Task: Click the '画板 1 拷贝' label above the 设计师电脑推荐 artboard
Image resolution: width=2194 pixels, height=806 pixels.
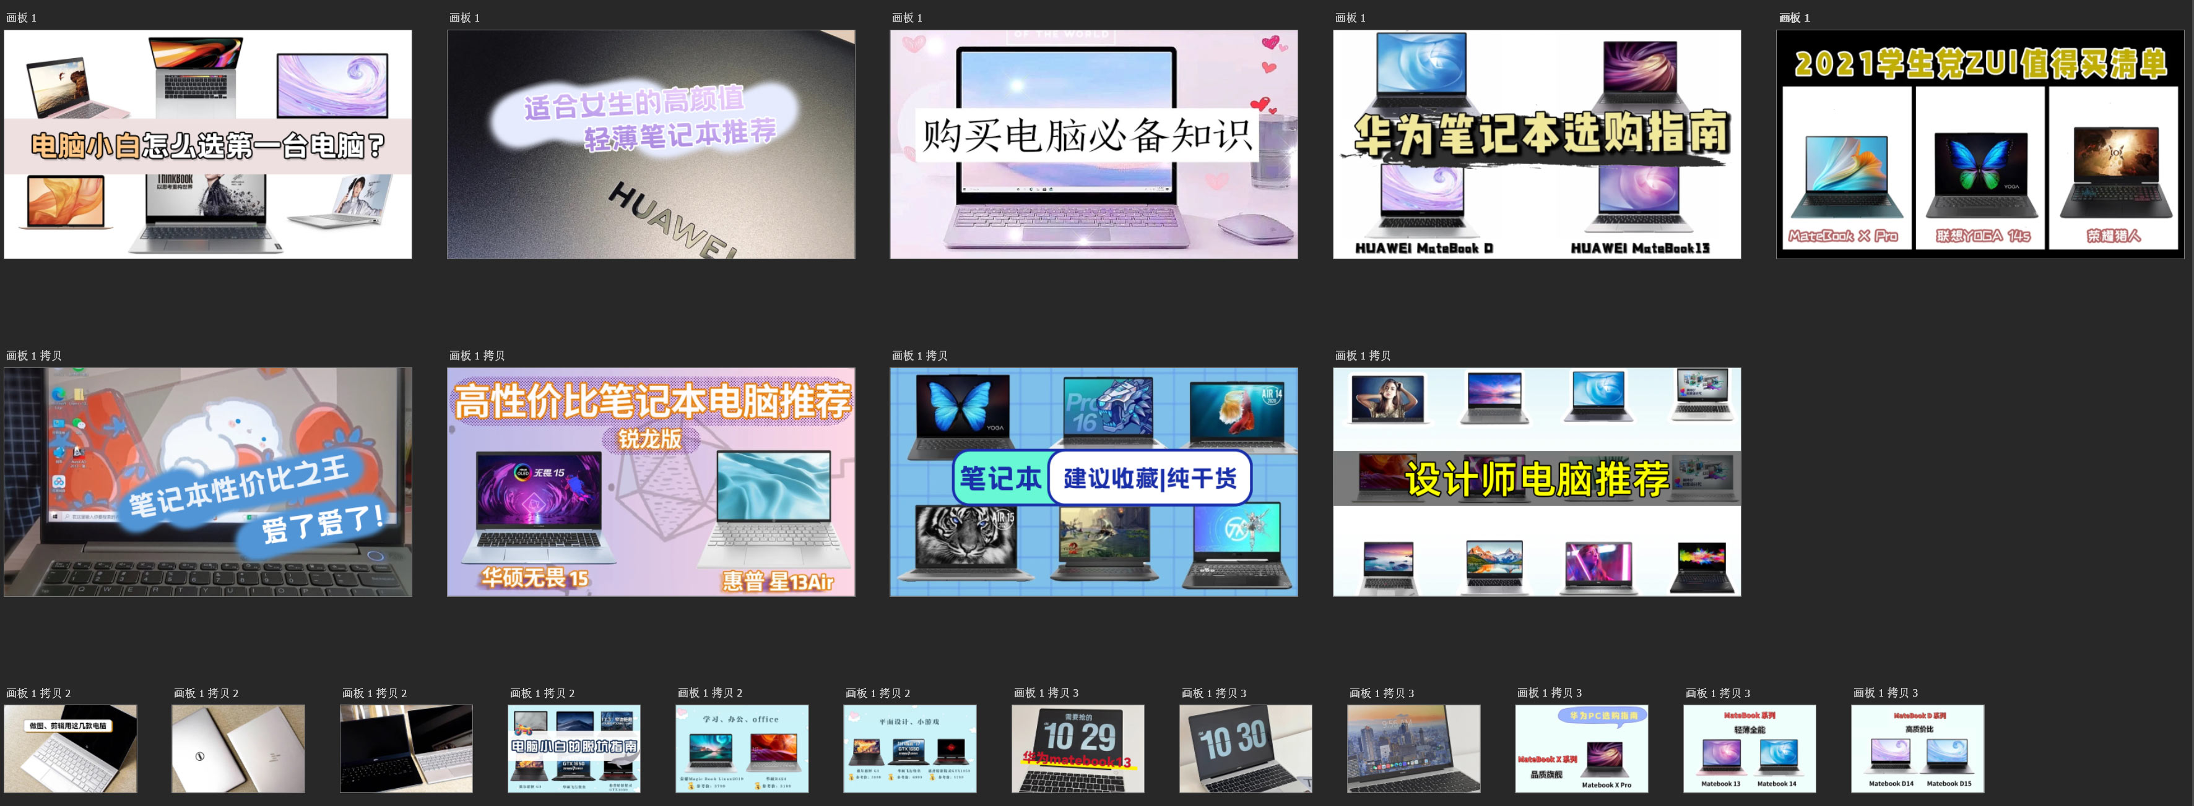Action: tap(1363, 356)
